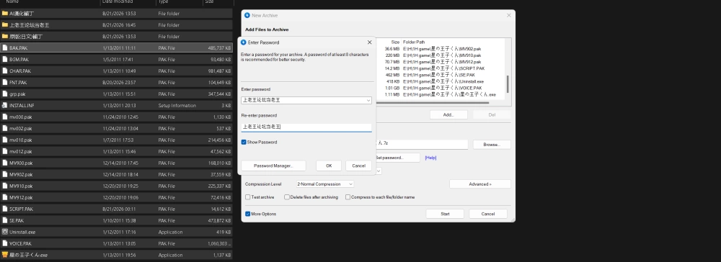Image resolution: width=721 pixels, height=262 pixels.
Task: Click the mv010.pak file icon
Action: click(5, 140)
